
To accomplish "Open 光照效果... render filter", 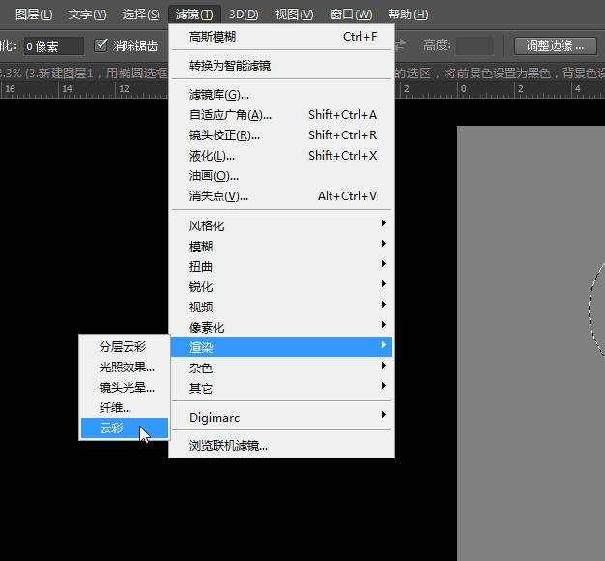I will (125, 368).
